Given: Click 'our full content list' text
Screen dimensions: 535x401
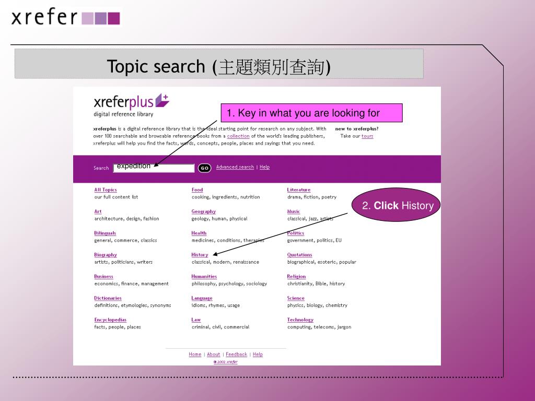Looking at the screenshot, I should tap(117, 197).
